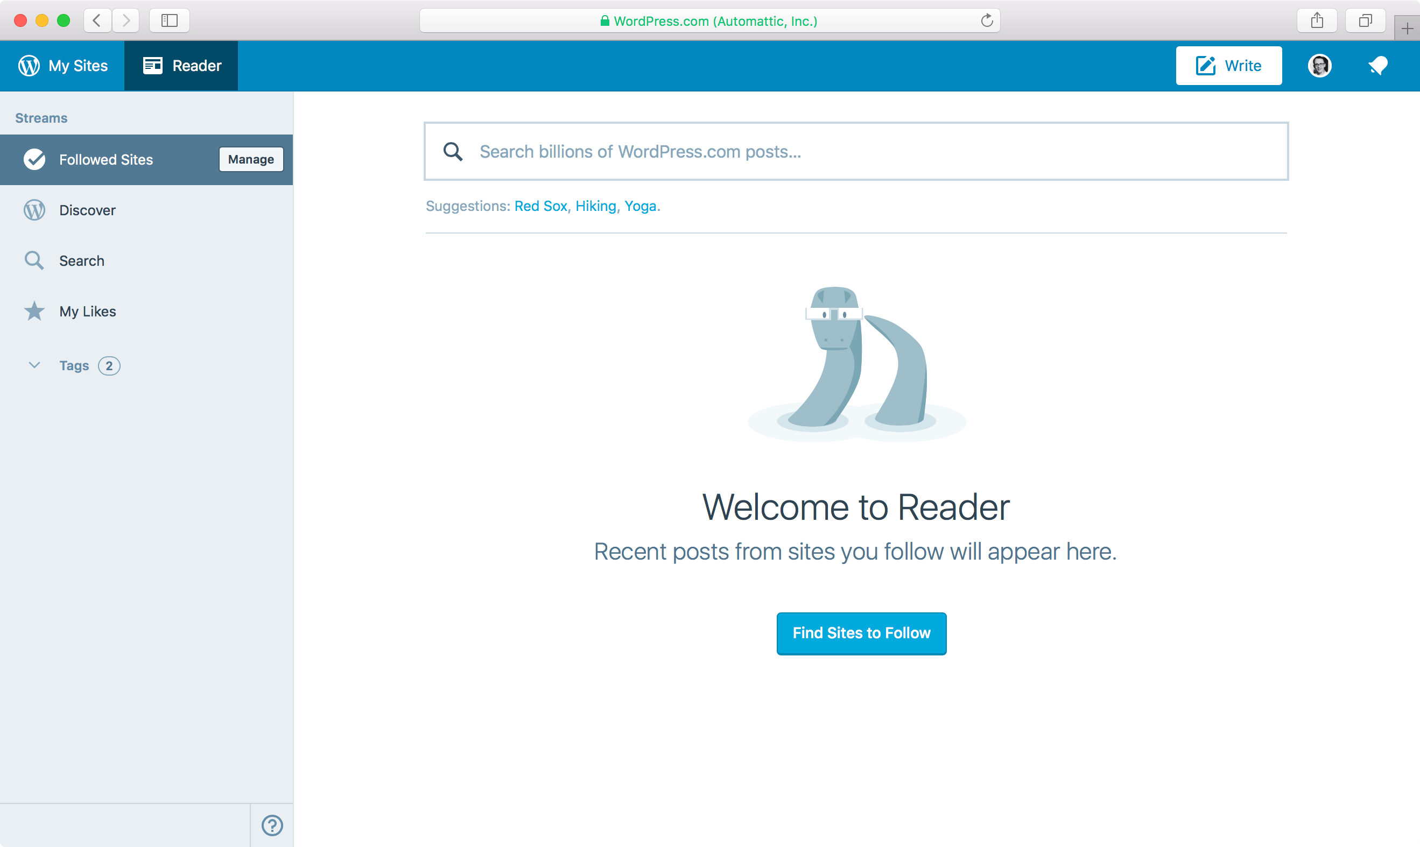Click Find Sites to Follow button
Viewport: 1420px width, 847px height.
[x=861, y=633]
